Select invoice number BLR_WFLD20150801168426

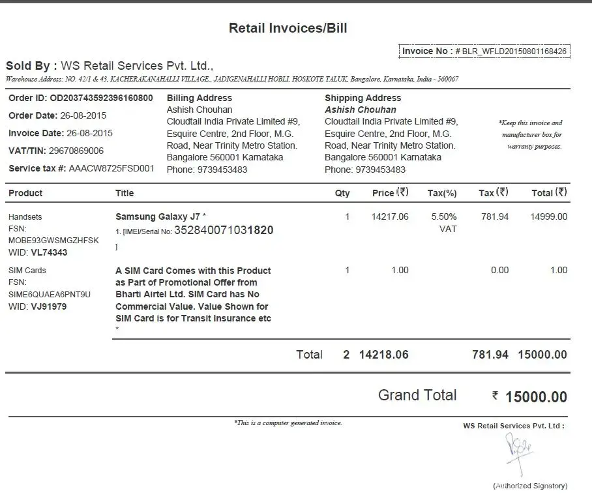(514, 52)
